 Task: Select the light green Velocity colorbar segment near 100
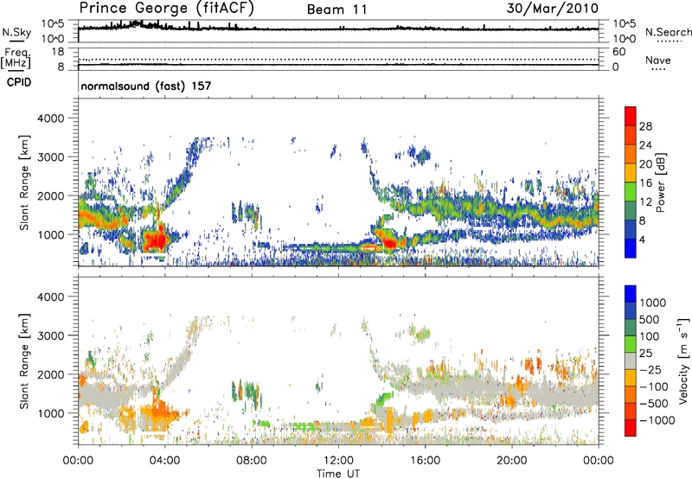point(631,343)
